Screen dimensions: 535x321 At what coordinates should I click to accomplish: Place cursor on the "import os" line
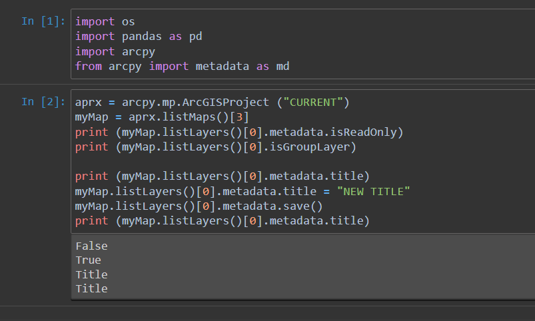point(105,21)
